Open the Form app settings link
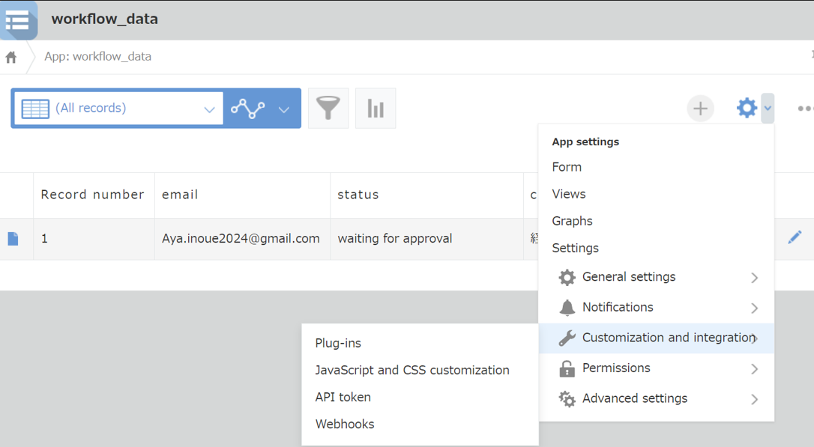 [567, 167]
